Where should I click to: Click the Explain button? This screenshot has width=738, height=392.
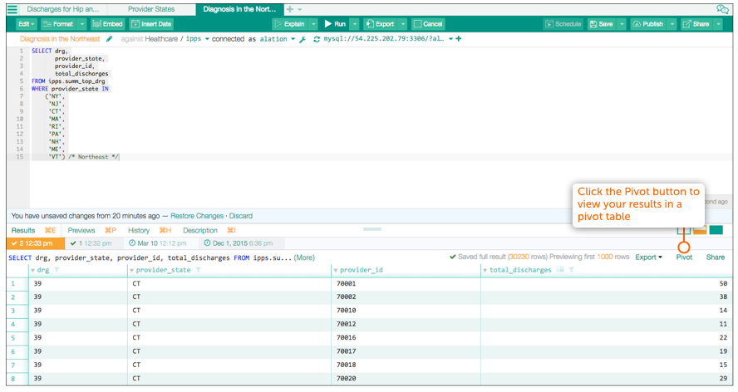click(290, 24)
